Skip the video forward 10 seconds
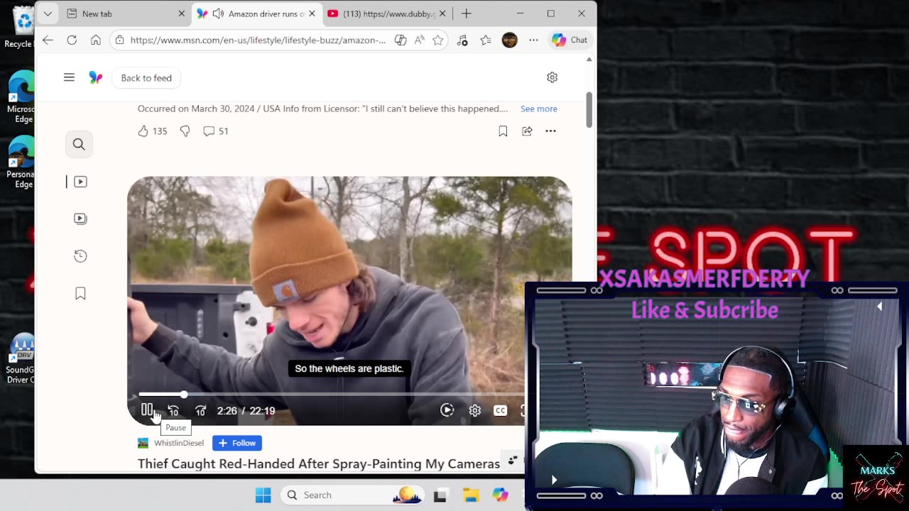The image size is (909, 511). click(x=201, y=410)
